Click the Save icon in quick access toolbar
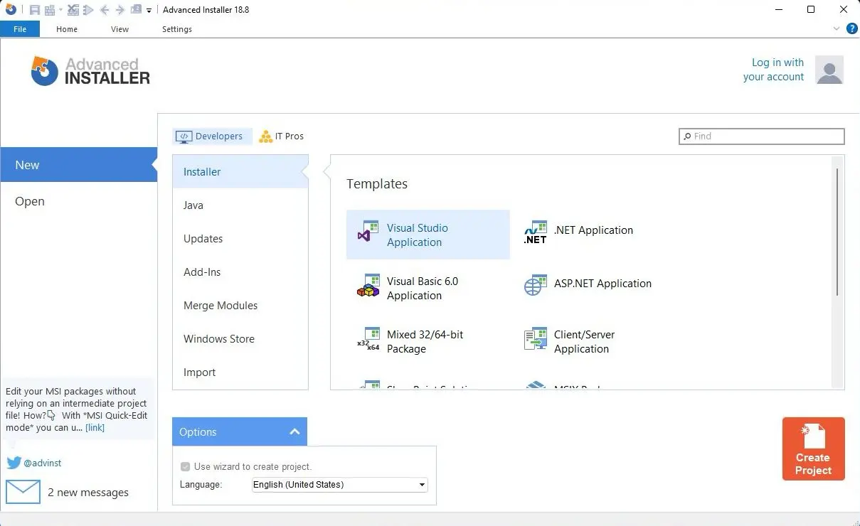This screenshot has height=526, width=860. pos(35,10)
